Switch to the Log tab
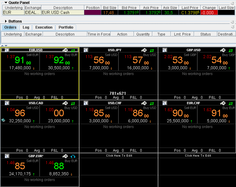236x187 pixels. click(x=26, y=27)
